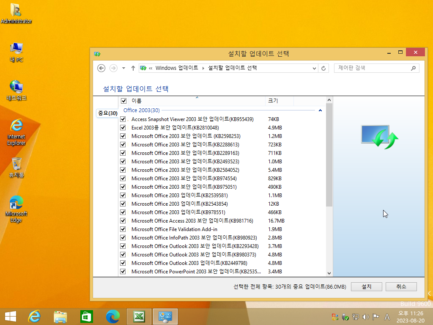
Task: Go up one level with up arrow
Action: click(133, 68)
